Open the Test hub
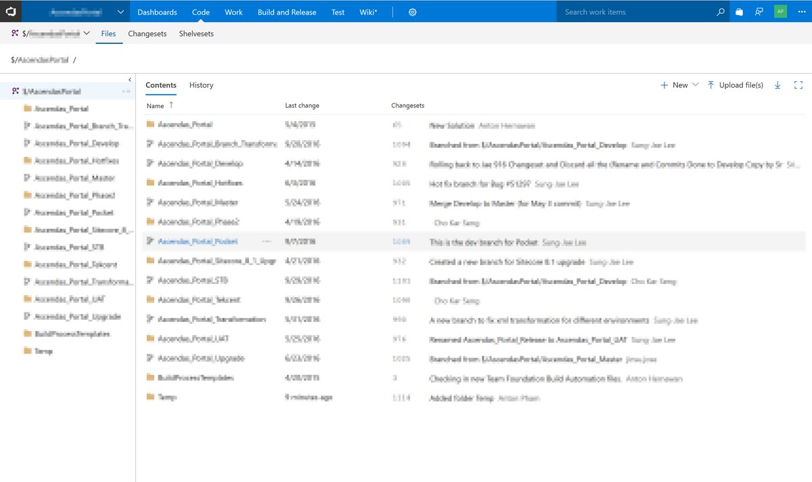 338,12
